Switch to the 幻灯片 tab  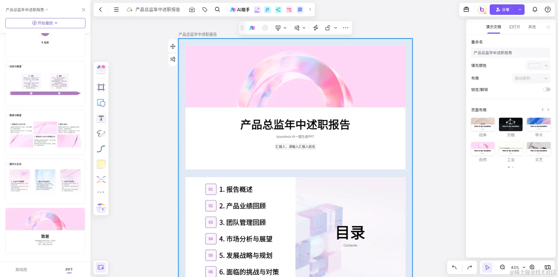click(x=514, y=27)
